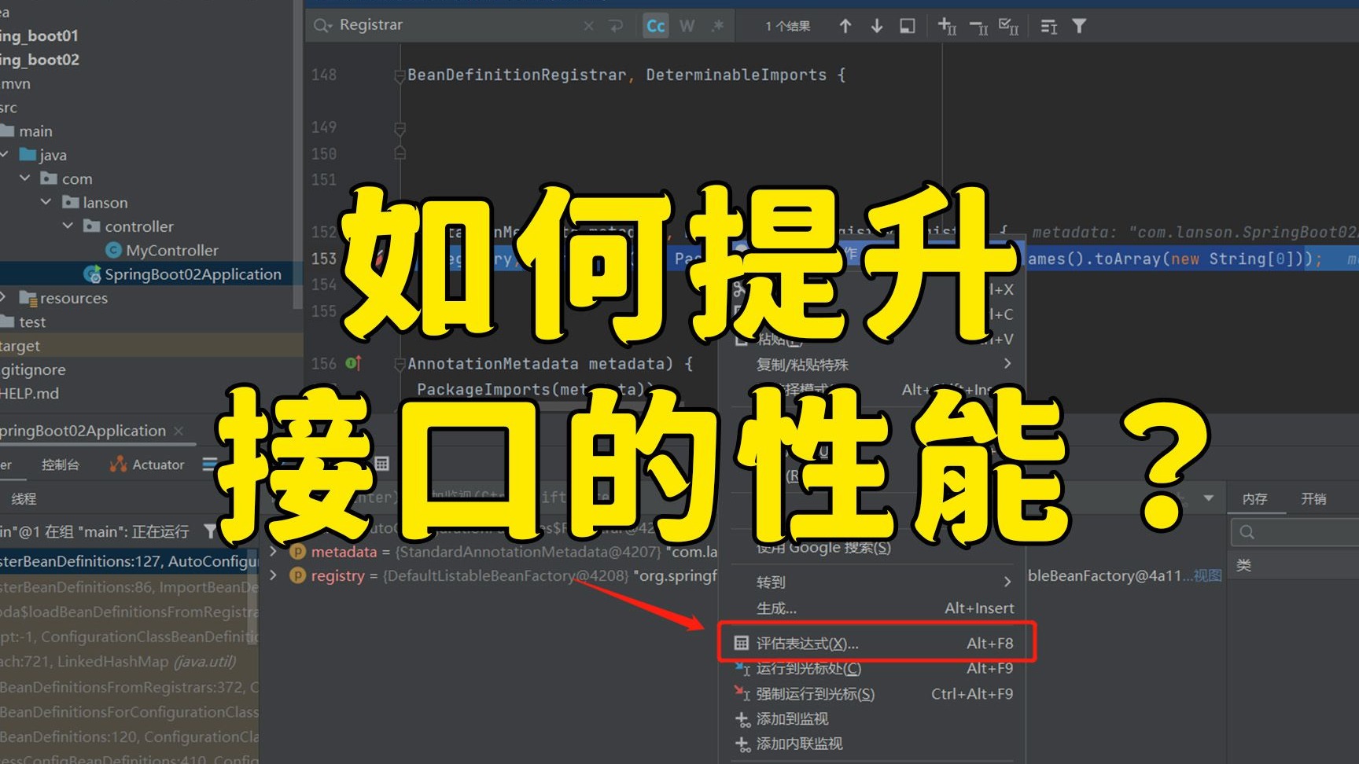Viewport: 1359px width, 764px height.
Task: Select the MyController class icon
Action: click(112, 250)
